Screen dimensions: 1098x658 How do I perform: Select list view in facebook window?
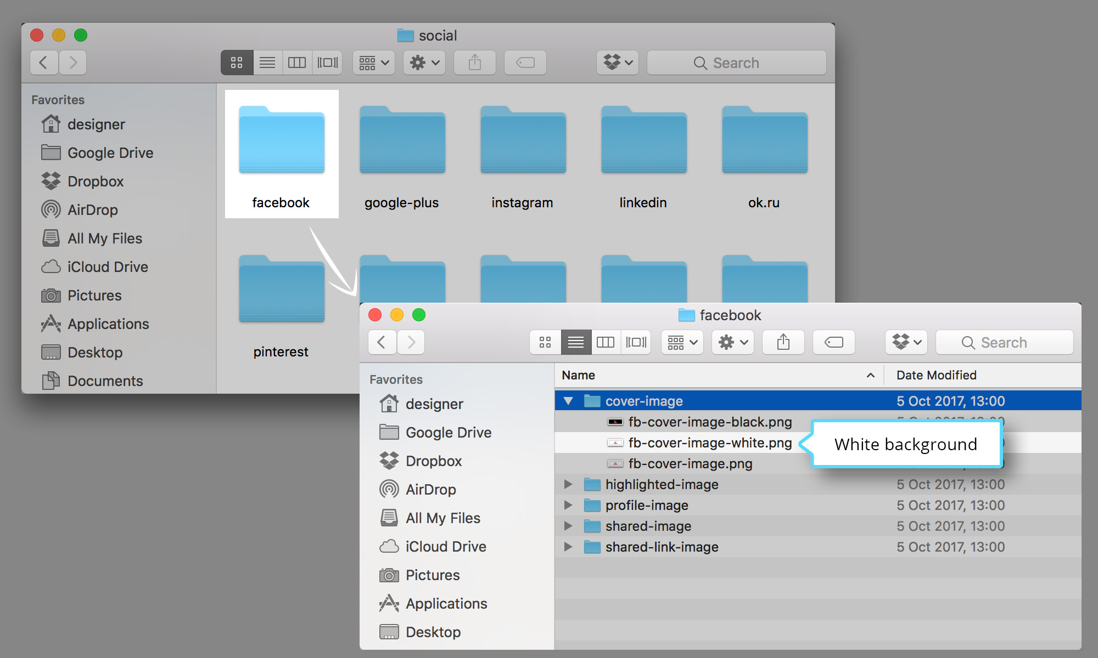pos(576,342)
